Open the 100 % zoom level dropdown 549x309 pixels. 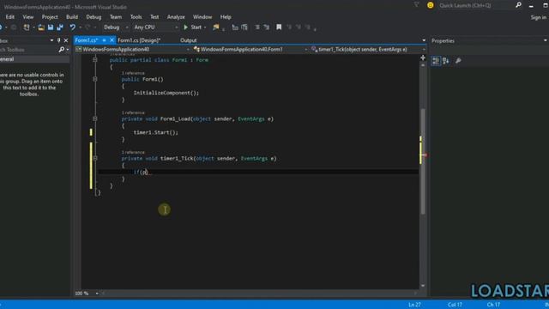point(97,294)
